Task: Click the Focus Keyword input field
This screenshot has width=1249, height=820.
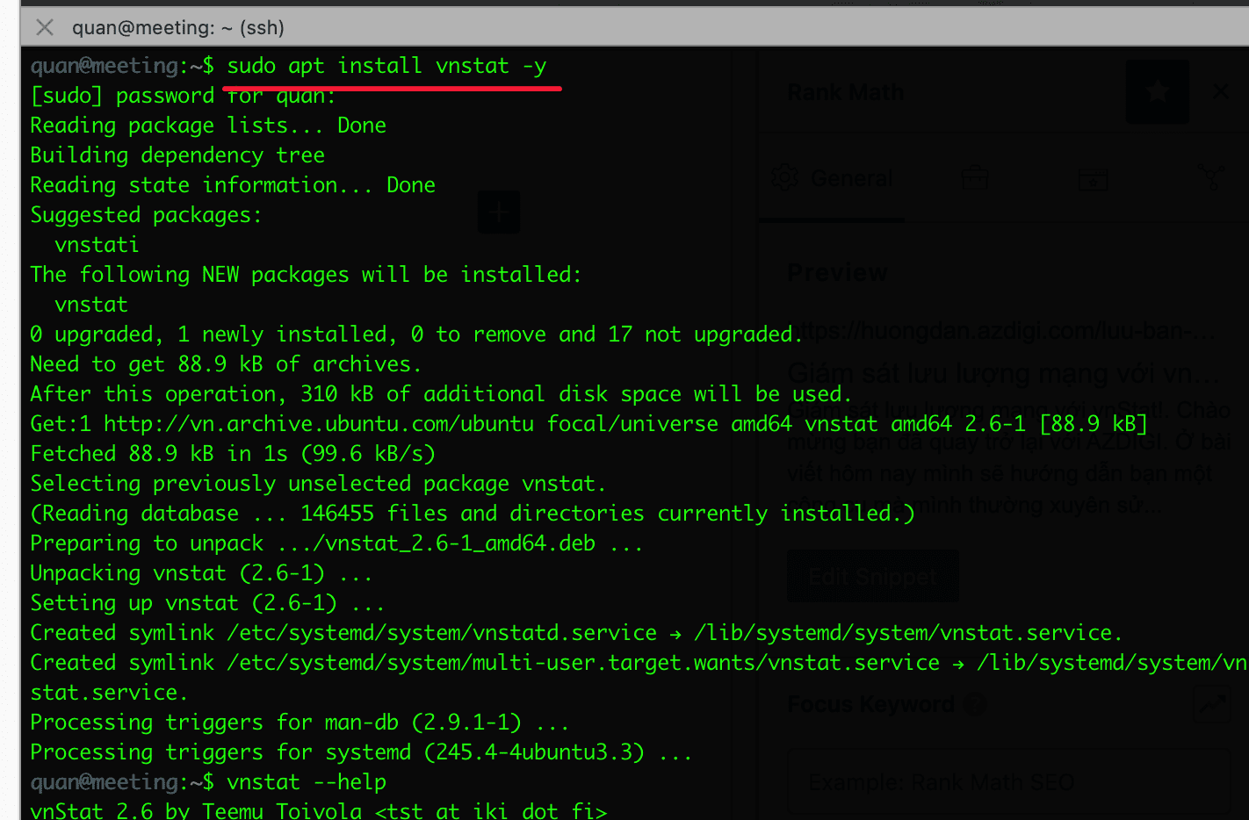Action: click(1008, 782)
